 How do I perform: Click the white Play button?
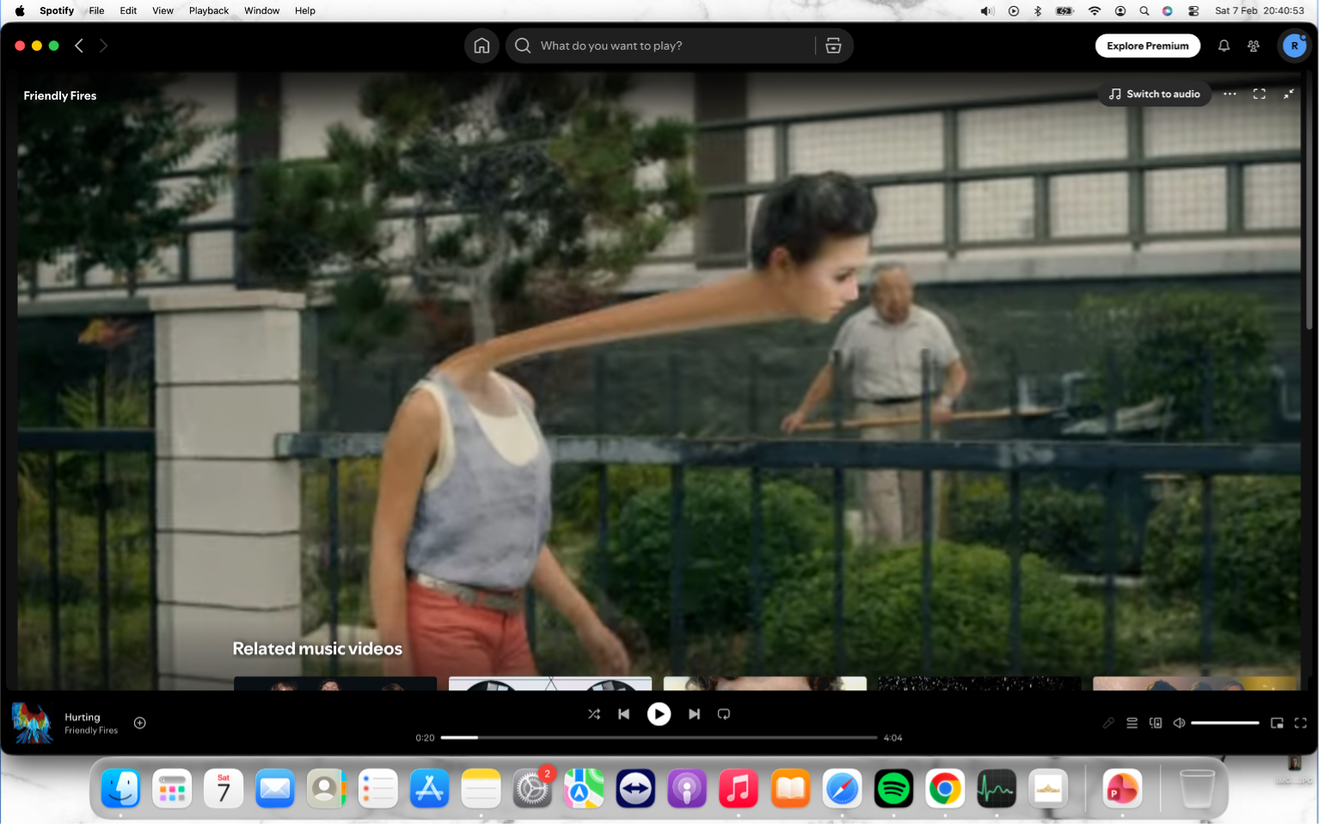click(659, 714)
